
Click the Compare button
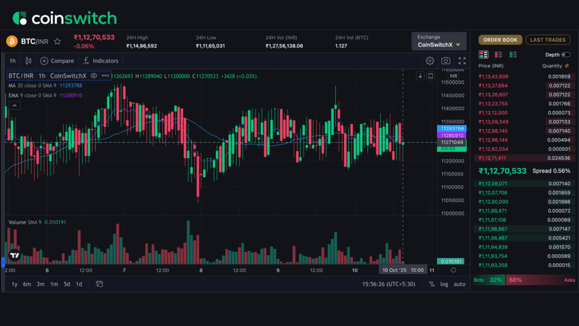coord(57,61)
